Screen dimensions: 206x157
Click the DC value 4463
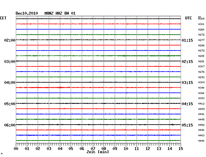coord(201,136)
